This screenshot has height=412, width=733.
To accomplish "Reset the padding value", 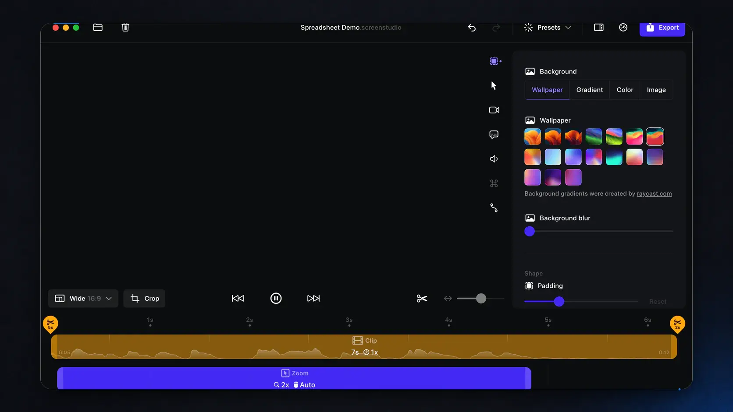I will (658, 302).
